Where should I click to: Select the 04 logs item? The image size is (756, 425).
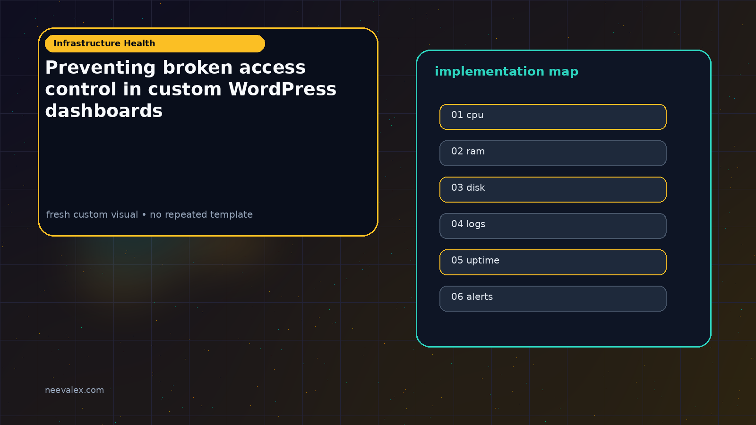(x=553, y=226)
